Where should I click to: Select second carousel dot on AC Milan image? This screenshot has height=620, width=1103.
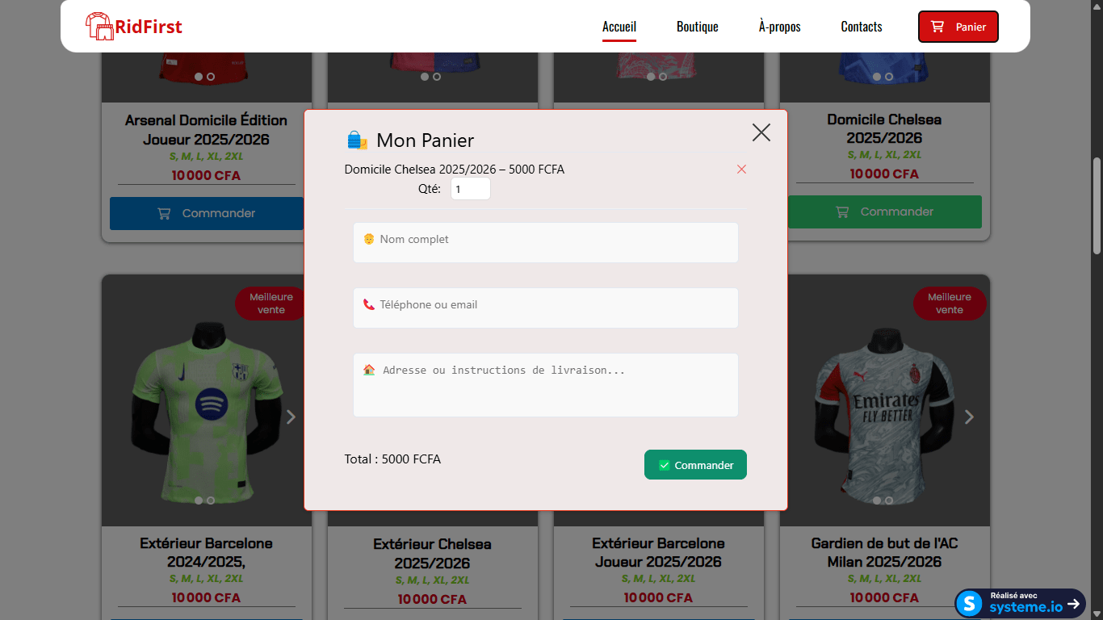tap(889, 501)
